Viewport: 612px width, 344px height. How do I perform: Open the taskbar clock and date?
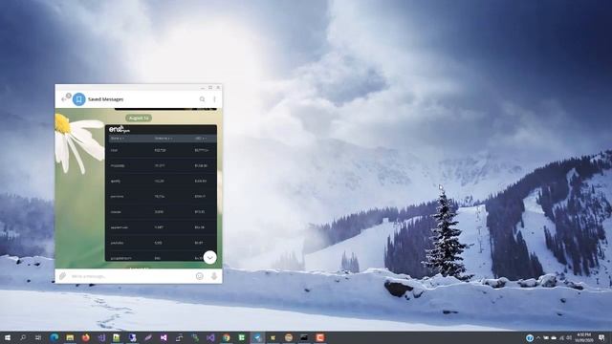click(x=584, y=337)
